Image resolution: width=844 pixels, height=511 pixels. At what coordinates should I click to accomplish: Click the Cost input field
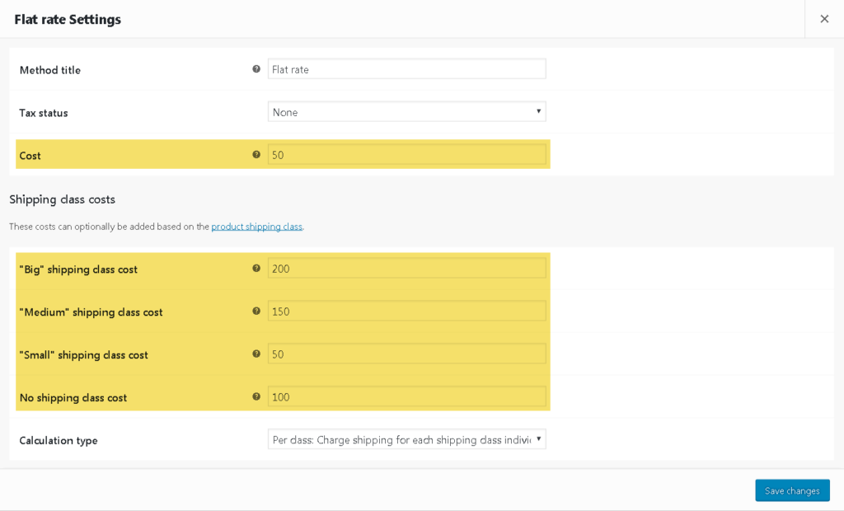click(x=407, y=155)
